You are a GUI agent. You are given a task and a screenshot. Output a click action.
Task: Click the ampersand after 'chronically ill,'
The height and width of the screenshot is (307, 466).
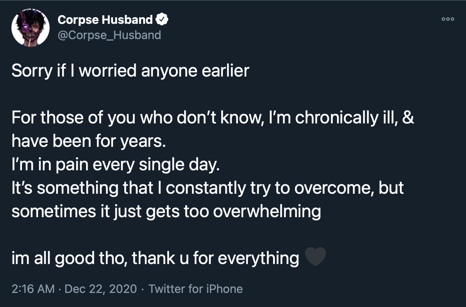pyautogui.click(x=408, y=117)
